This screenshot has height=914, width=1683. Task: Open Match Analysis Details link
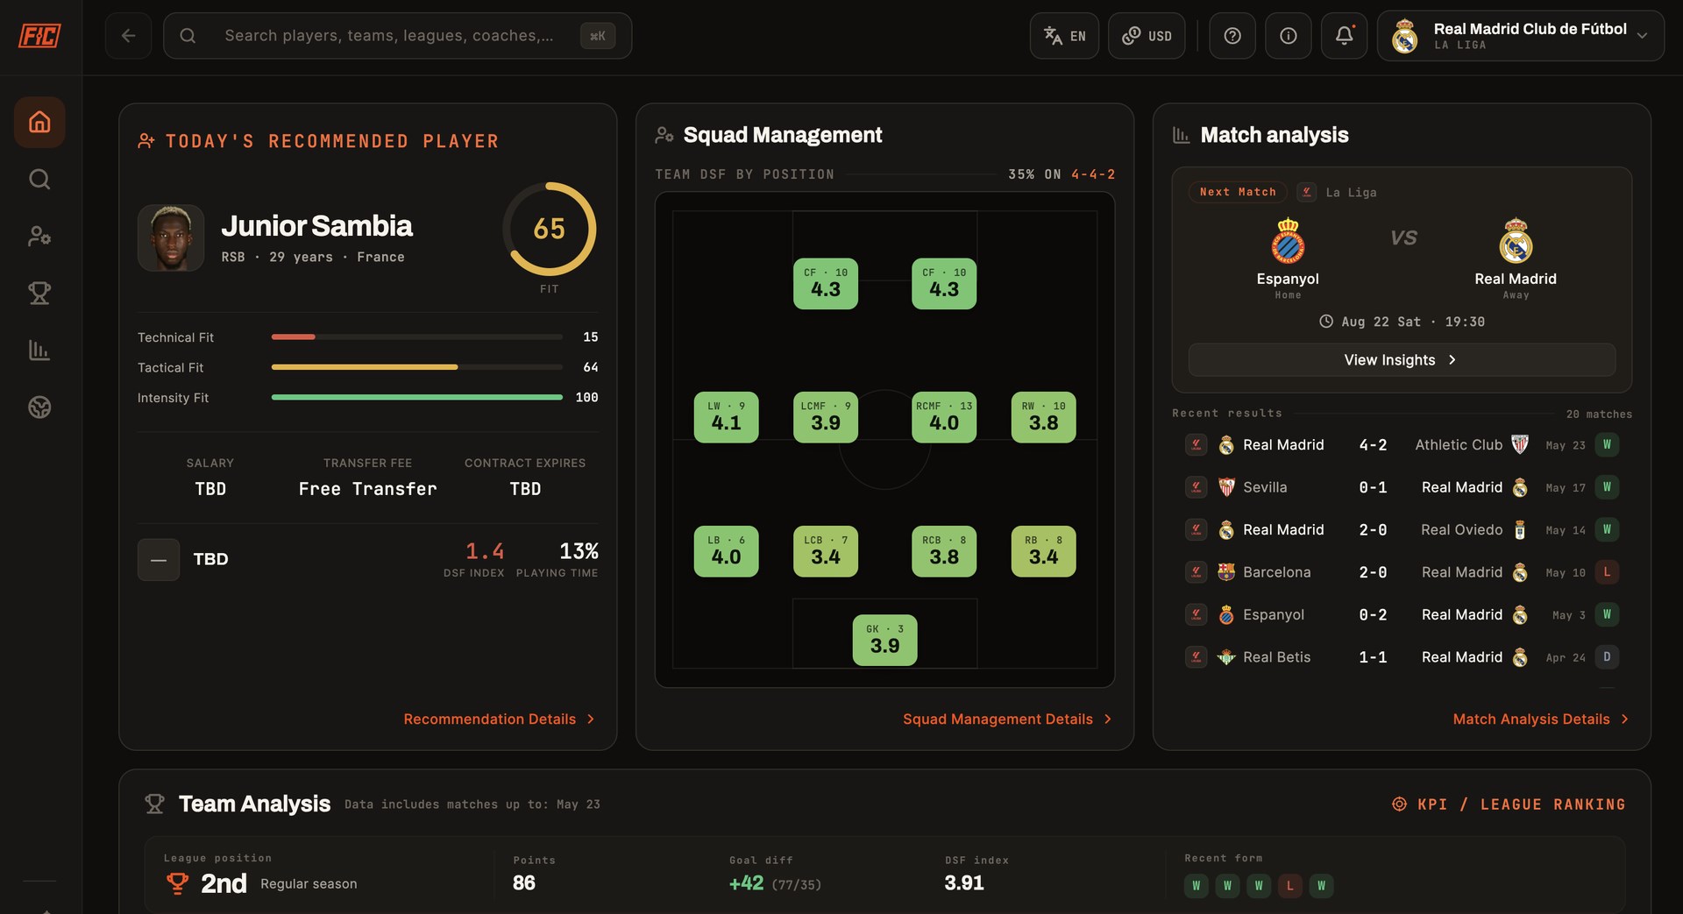1541,719
